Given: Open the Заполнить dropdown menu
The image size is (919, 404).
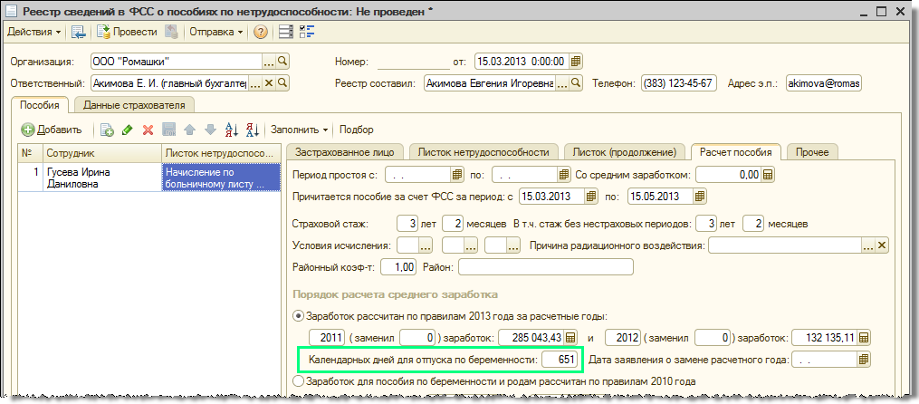Looking at the screenshot, I should (x=299, y=130).
